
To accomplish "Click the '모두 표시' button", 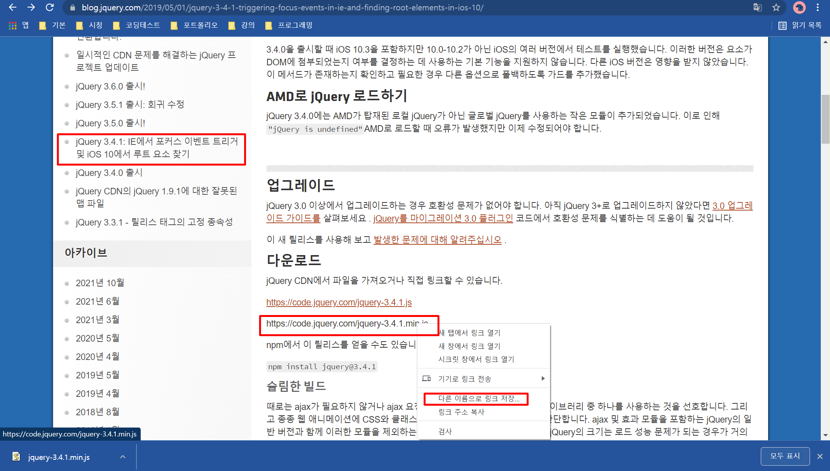I will [785, 456].
